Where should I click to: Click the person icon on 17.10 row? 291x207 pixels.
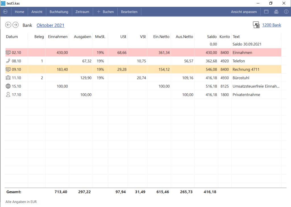click(8, 95)
